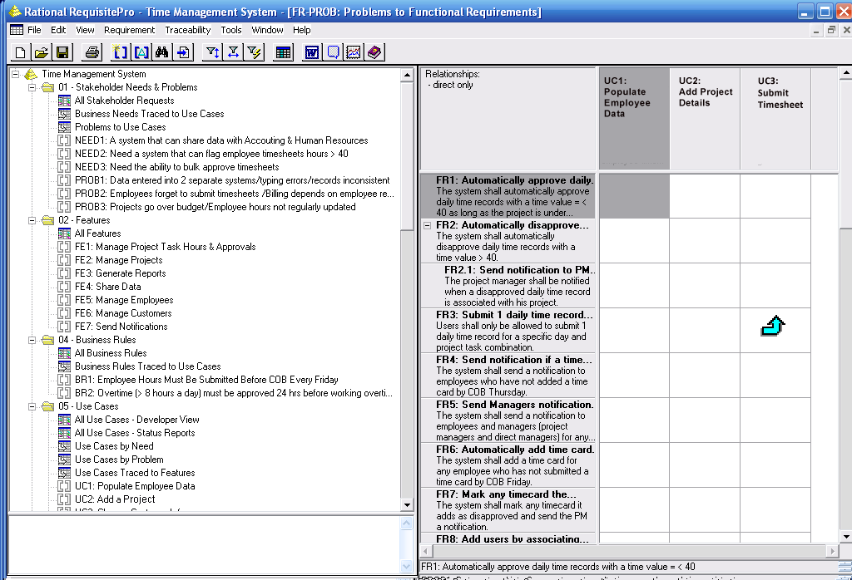Click the Open project folder icon
Viewport: 852px width, 580px height.
point(42,52)
